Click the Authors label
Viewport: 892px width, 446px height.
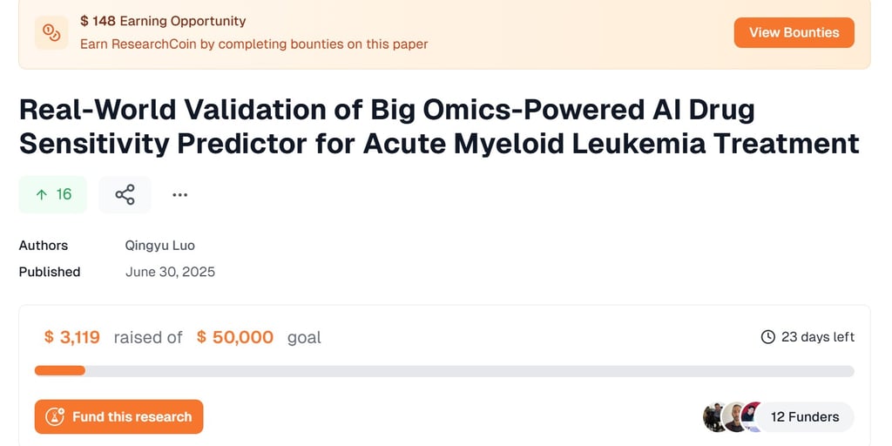pyautogui.click(x=44, y=246)
